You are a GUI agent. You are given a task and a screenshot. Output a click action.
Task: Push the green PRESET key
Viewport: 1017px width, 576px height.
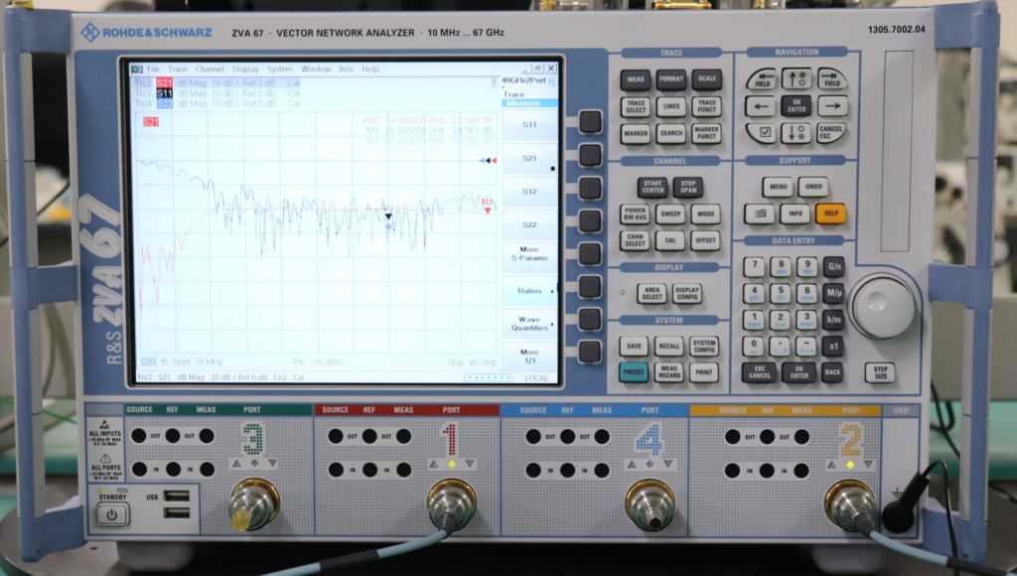tap(634, 372)
